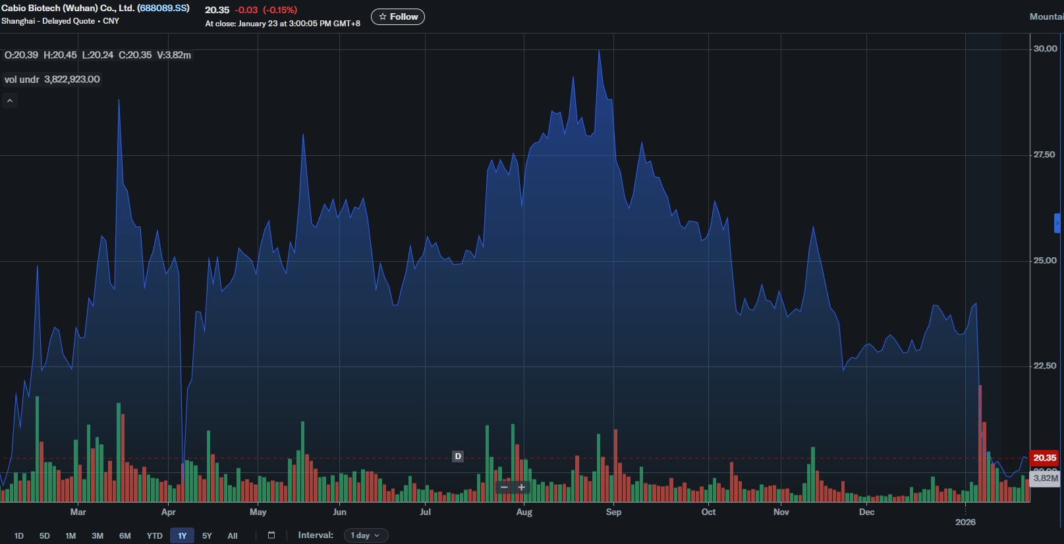Show the 5Y time range

(207, 535)
